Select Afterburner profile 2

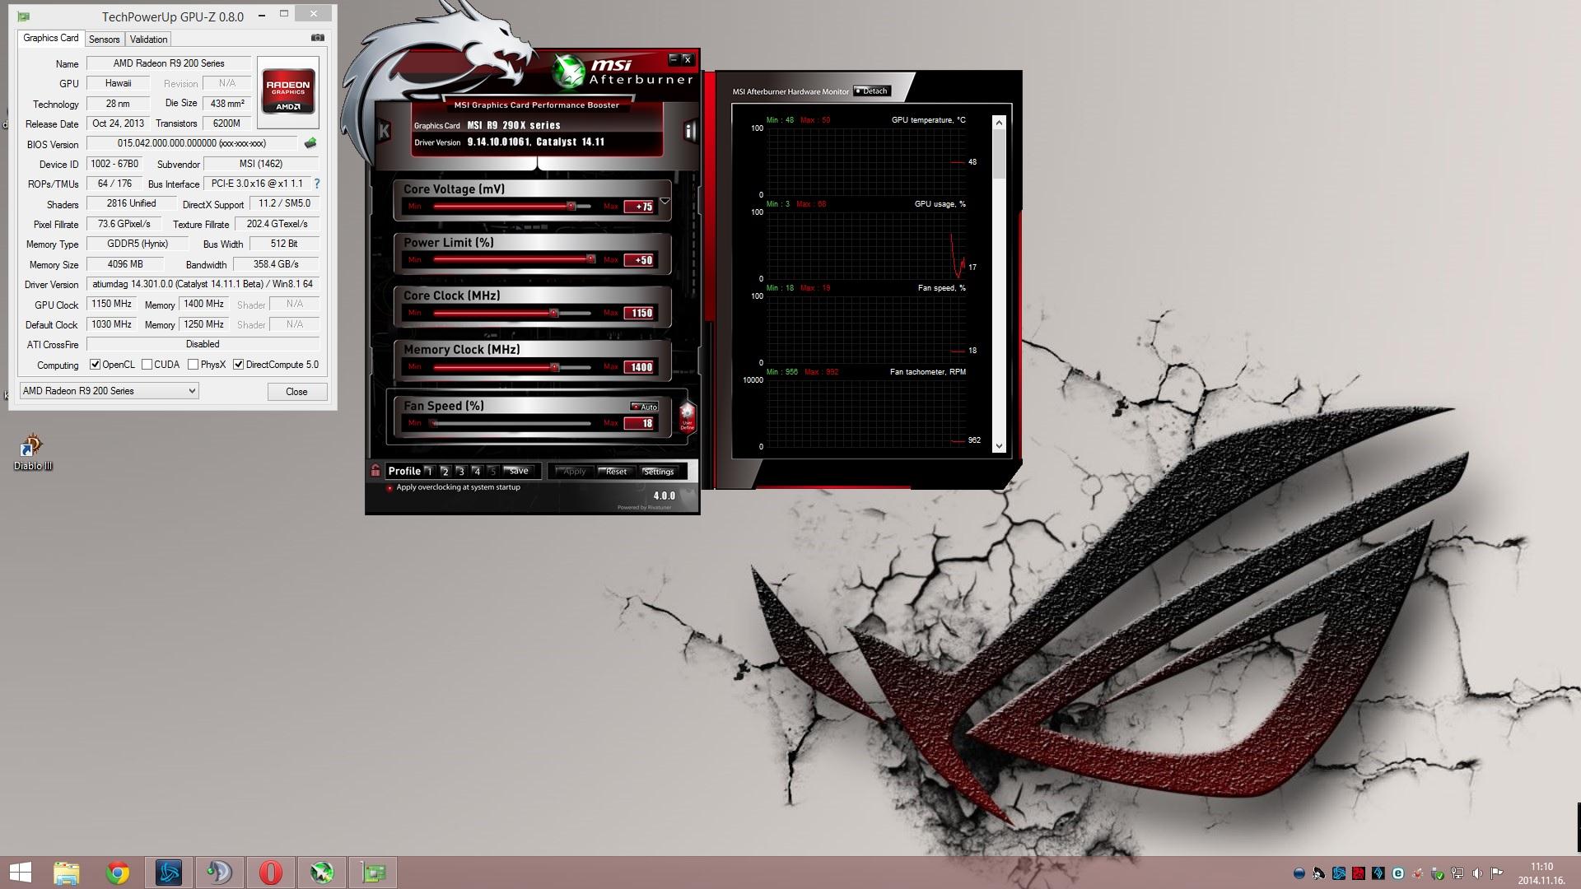tap(445, 471)
